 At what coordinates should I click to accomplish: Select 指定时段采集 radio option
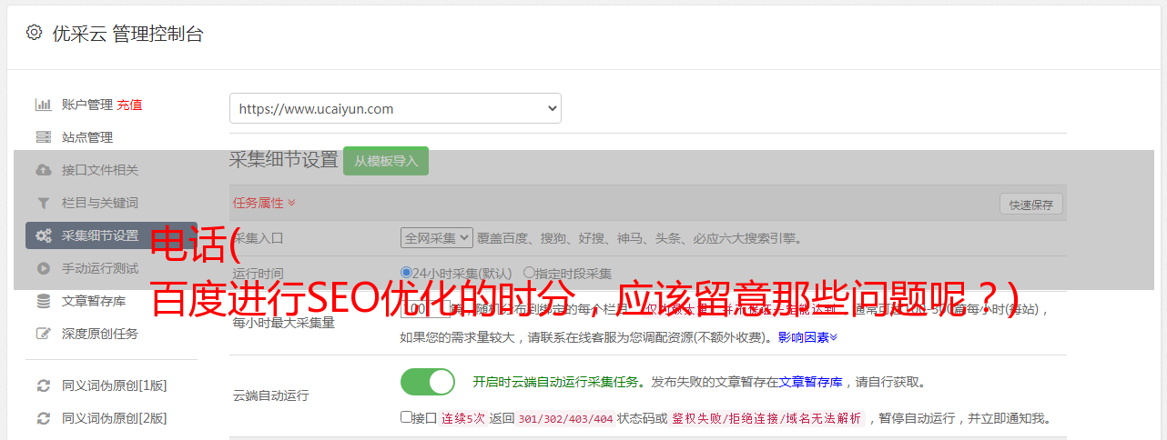tap(529, 272)
